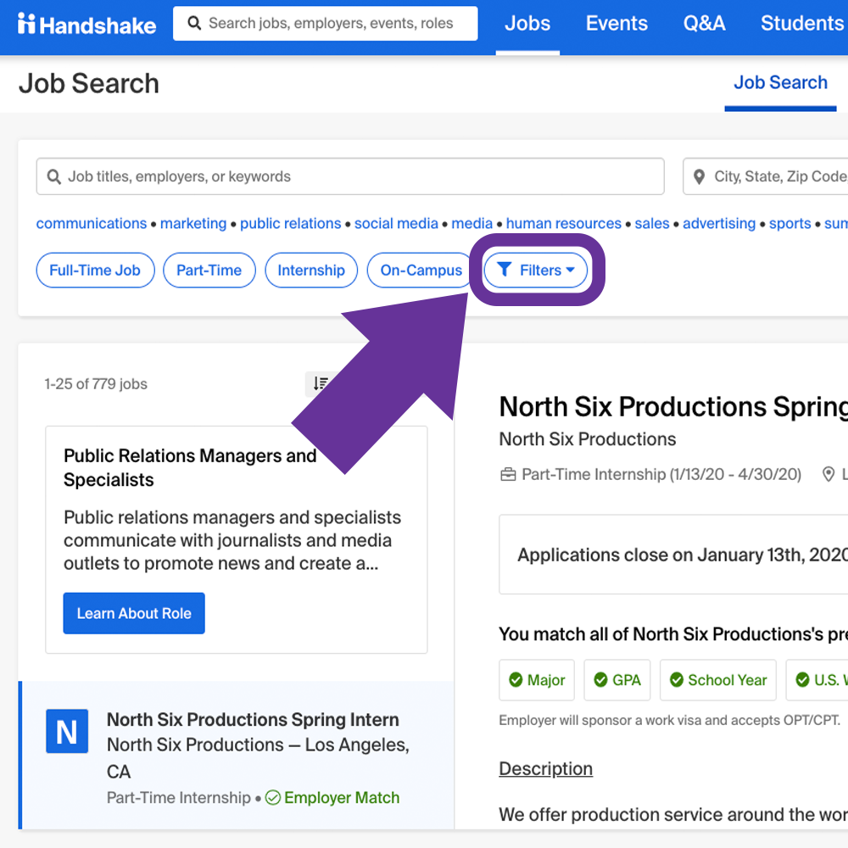Click the North Six Productions employer name
The width and height of the screenshot is (848, 848).
(588, 439)
